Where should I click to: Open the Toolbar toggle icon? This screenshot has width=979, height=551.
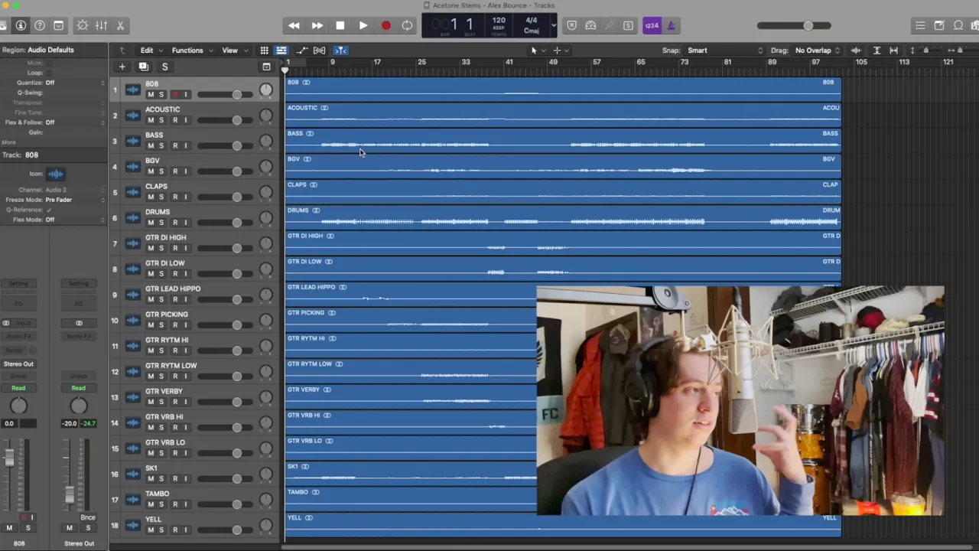pos(58,25)
